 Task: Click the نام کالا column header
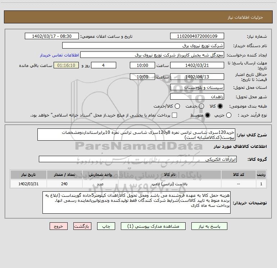pos(169,175)
